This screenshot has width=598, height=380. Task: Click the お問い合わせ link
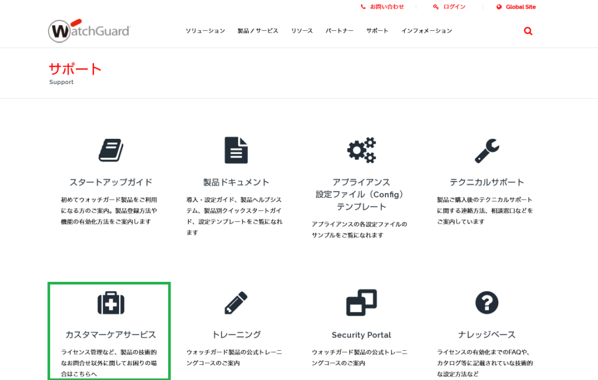coord(387,7)
